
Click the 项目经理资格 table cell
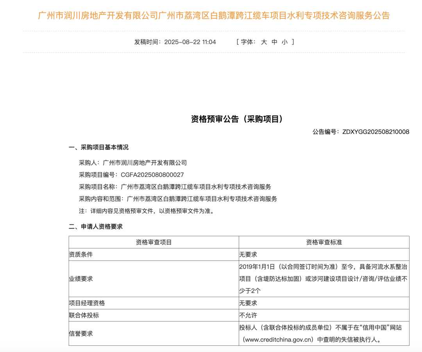click(87, 303)
